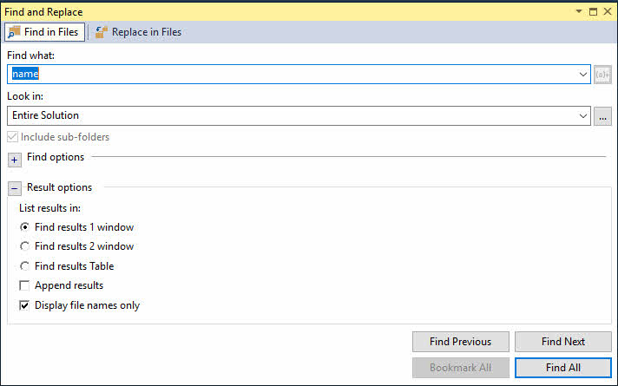Click the expression builder icon beside Find what
The image size is (618, 386).
603,75
